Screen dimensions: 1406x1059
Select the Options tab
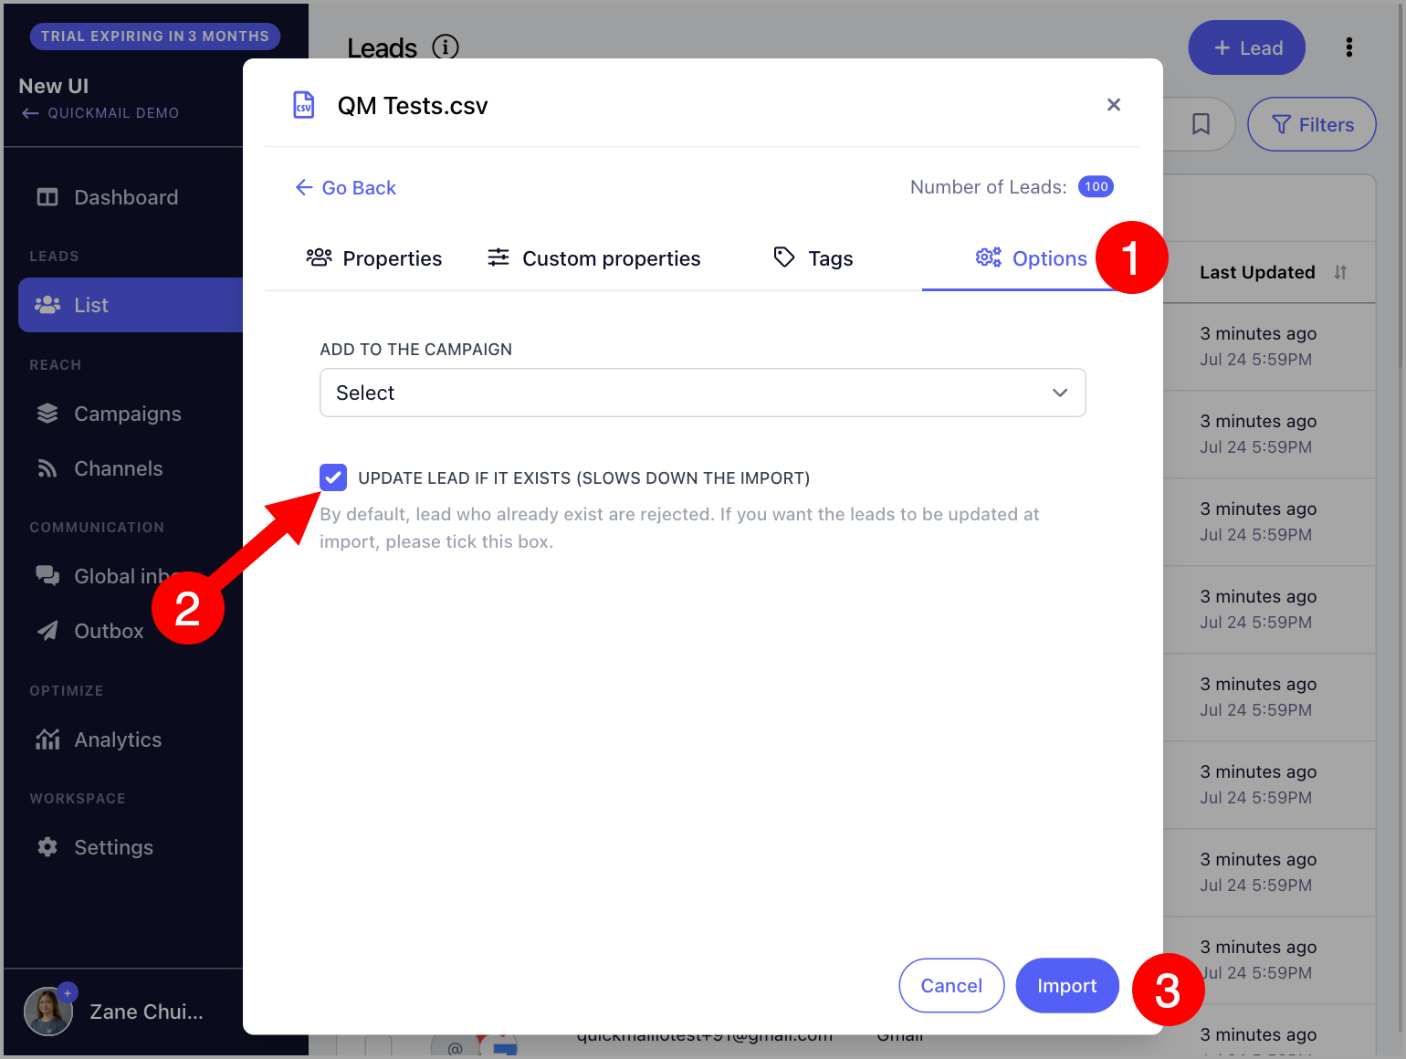[x=1032, y=258]
